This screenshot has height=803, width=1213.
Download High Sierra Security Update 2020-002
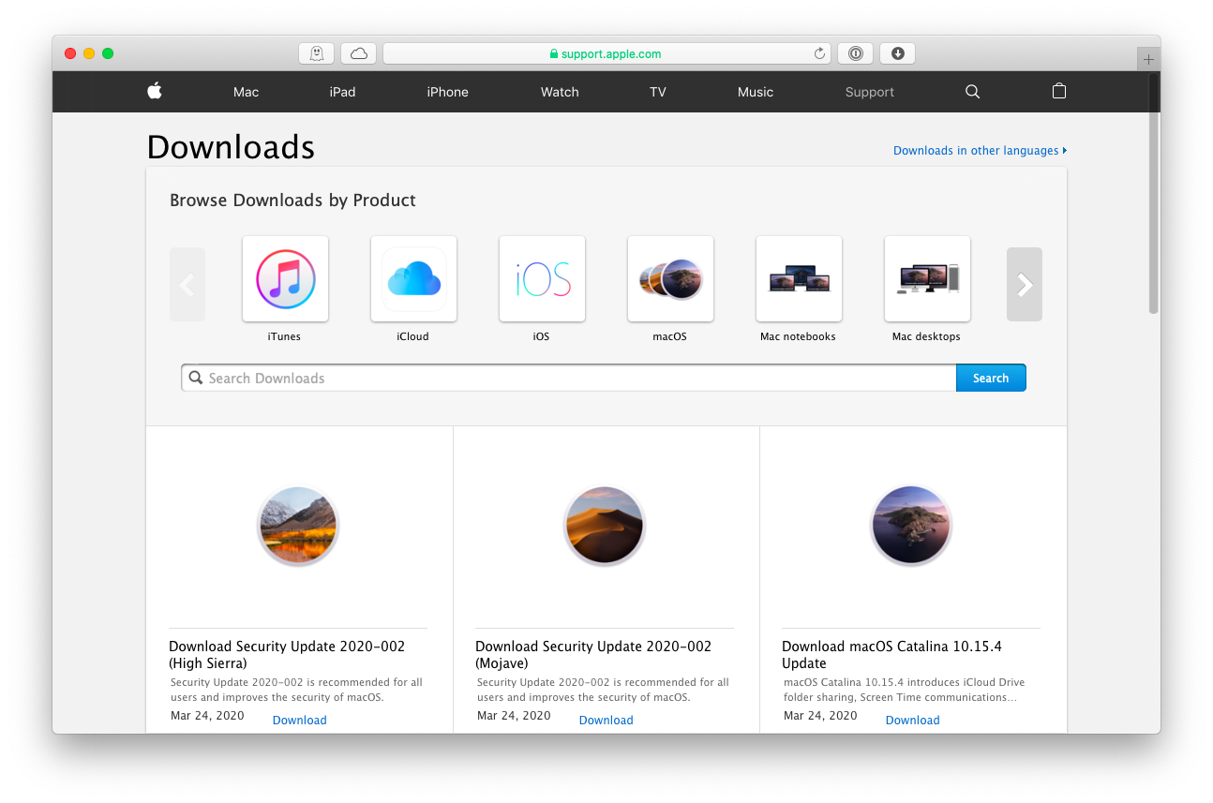pos(300,720)
